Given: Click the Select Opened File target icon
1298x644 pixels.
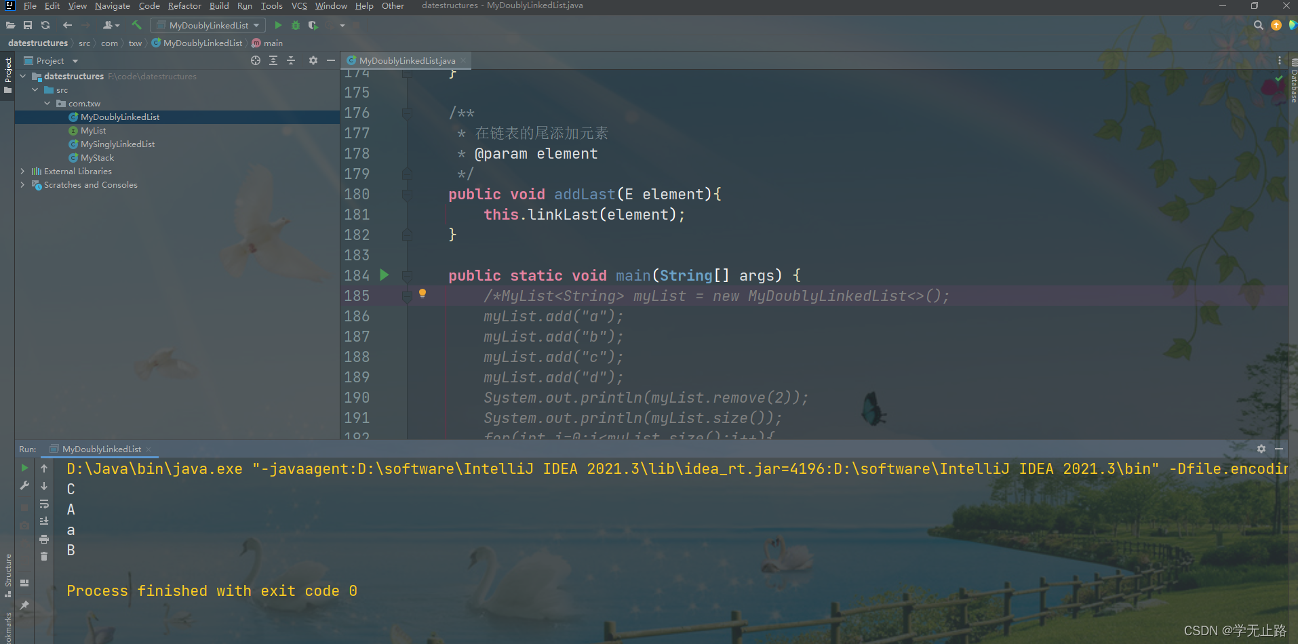Looking at the screenshot, I should coord(256,60).
